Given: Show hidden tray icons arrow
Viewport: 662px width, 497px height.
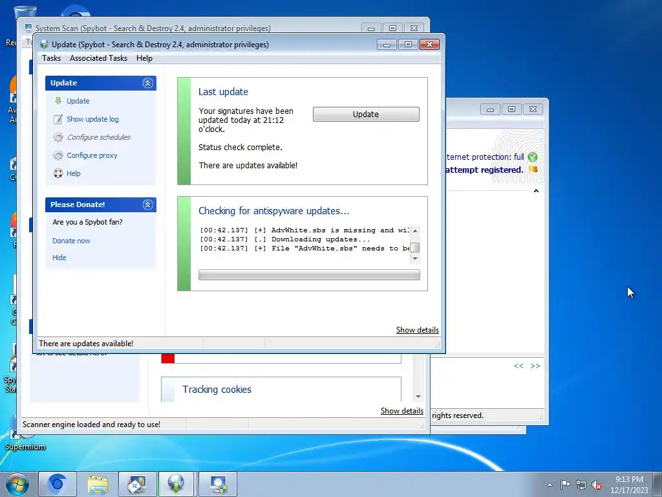Looking at the screenshot, I should (550, 485).
